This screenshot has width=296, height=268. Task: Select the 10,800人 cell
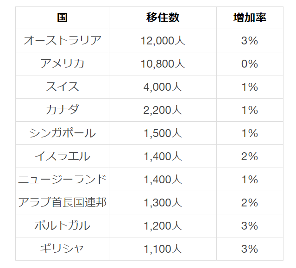pyautogui.click(x=163, y=64)
